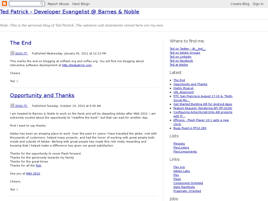Image resolution: width=268 pixels, height=201 pixels.
Task: Select Opportunity and Thanks in Latest list
Action: click(190, 84)
